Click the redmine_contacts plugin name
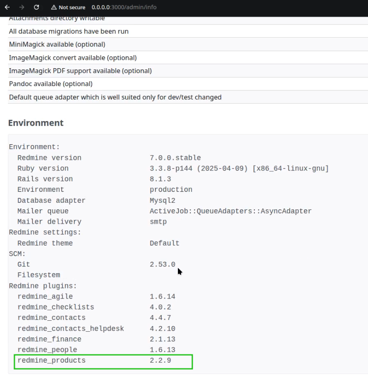Image resolution: width=368 pixels, height=378 pixels. click(51, 318)
